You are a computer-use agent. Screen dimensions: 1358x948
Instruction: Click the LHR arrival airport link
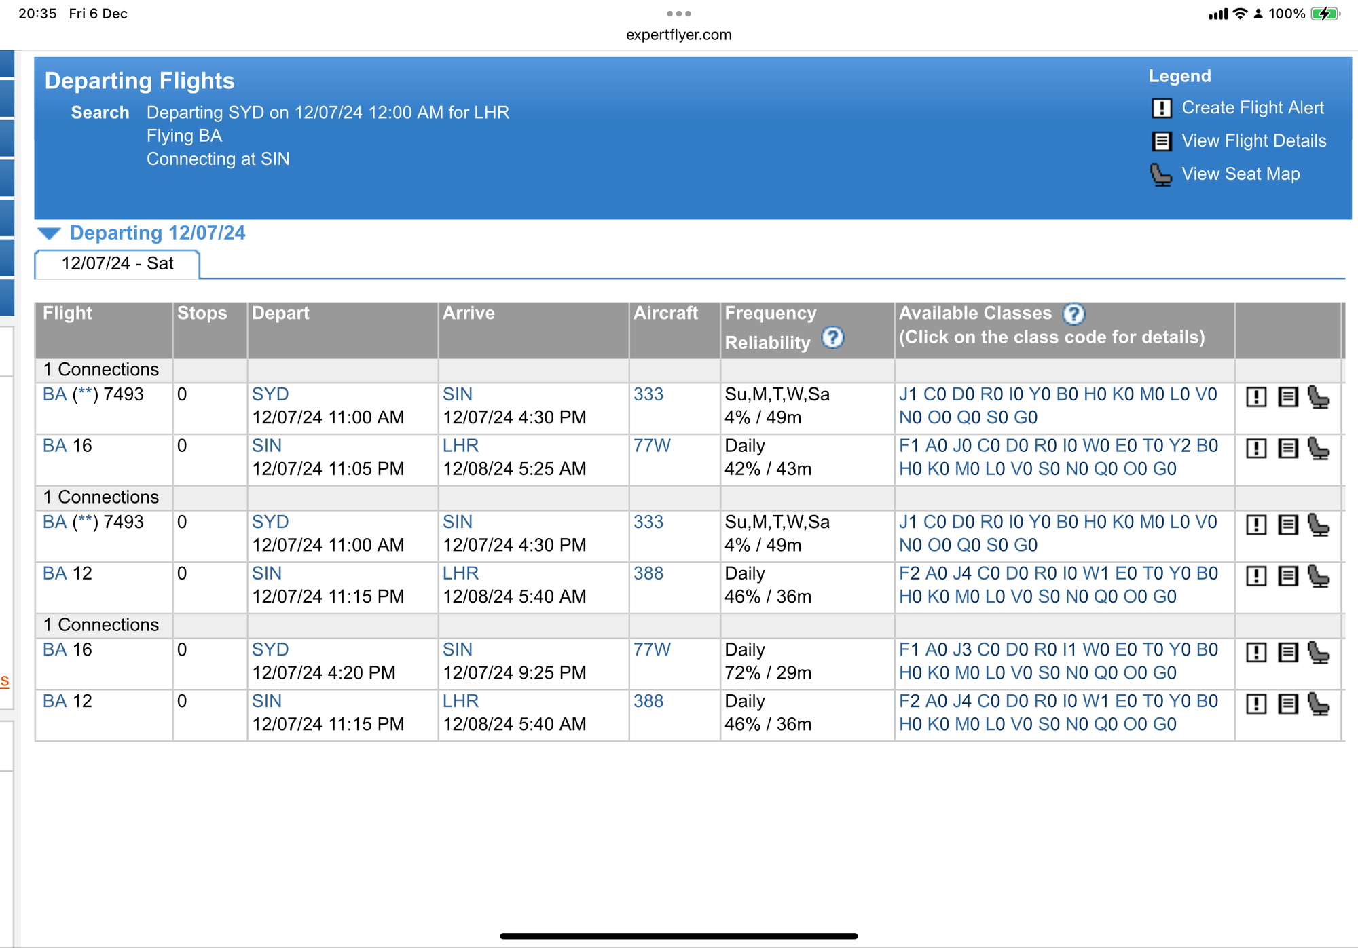(x=462, y=445)
